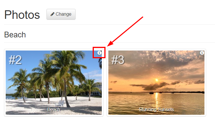Click the #2 number label on beach photo
This screenshot has height=135, width=215.
pos(15,60)
